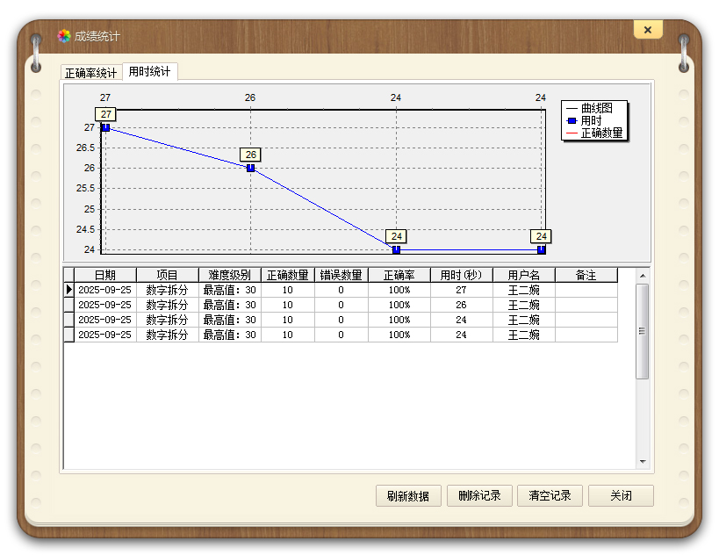Select the 用时统计 tab
This screenshot has width=719, height=555.
(x=149, y=71)
